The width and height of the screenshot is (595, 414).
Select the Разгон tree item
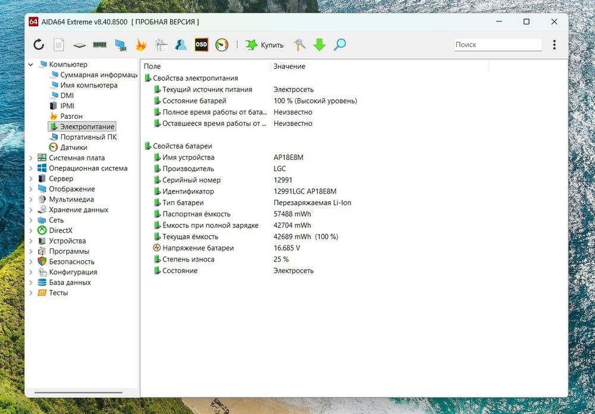tap(66, 116)
